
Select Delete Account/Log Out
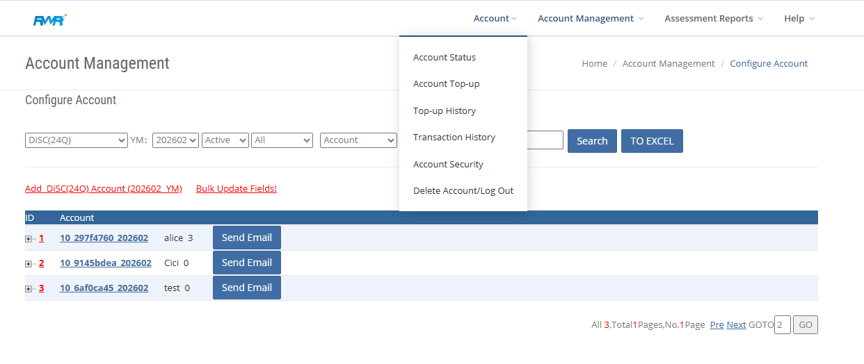(463, 191)
